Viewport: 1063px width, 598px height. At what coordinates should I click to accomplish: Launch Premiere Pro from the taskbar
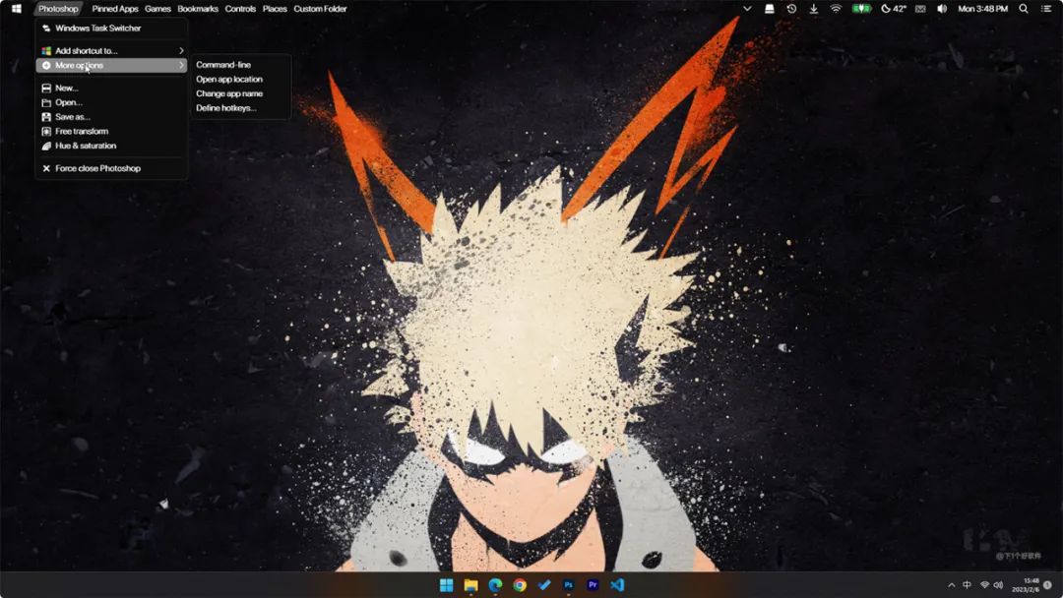593,584
